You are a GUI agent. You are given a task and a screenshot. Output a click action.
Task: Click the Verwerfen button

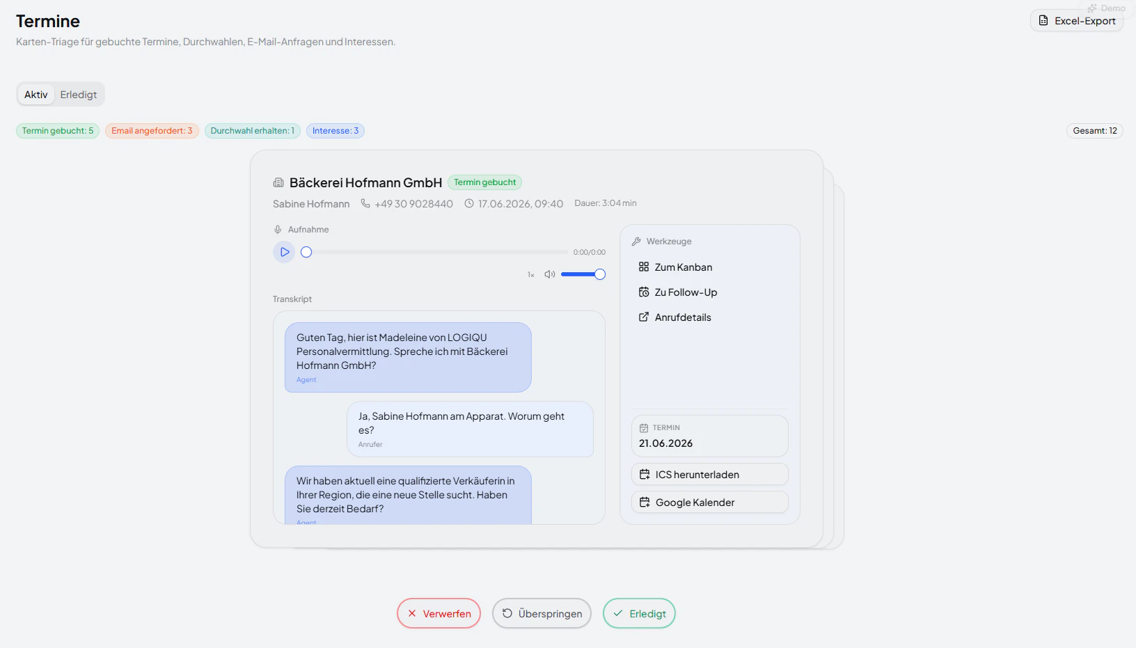coord(439,613)
